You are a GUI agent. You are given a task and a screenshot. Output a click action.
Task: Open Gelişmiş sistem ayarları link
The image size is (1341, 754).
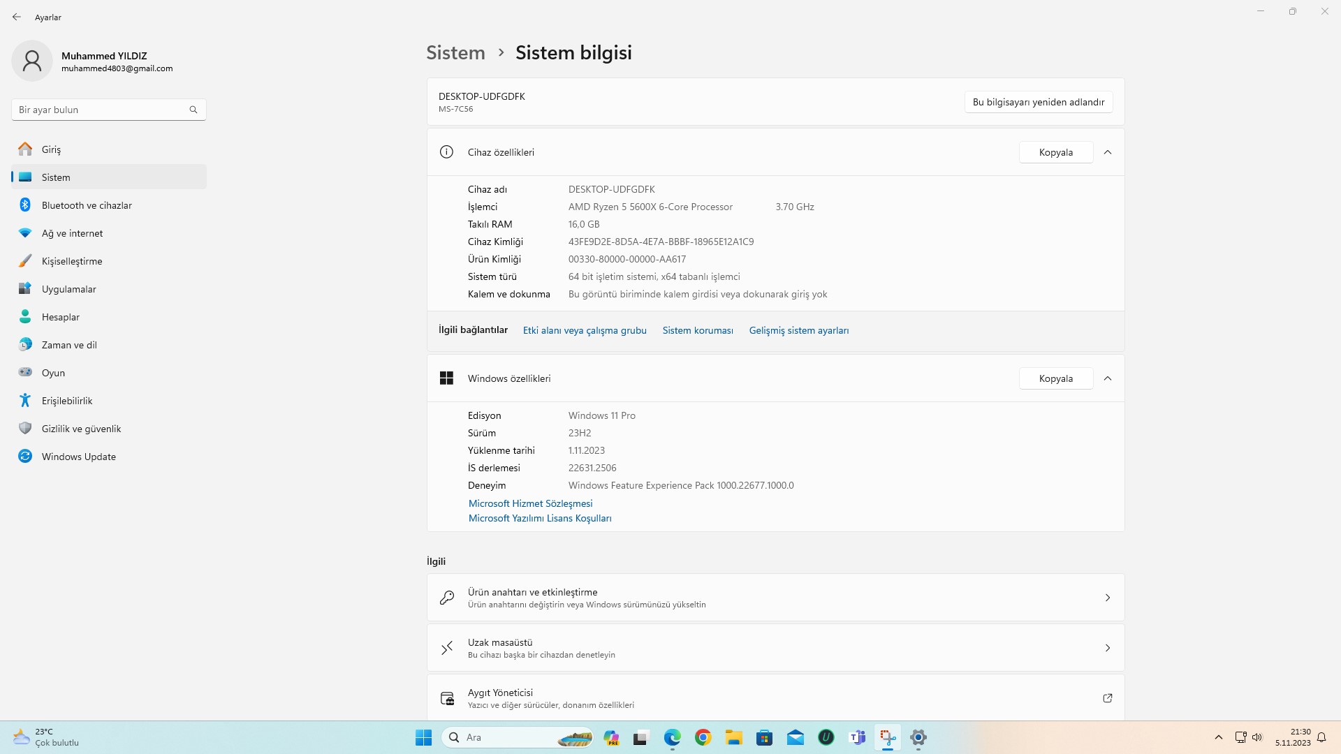point(799,330)
